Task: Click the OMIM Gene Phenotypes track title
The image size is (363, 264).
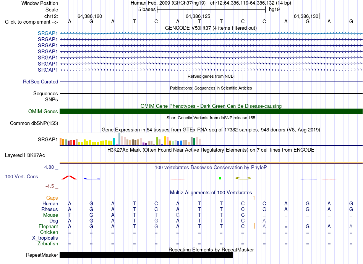Action: 211,106
